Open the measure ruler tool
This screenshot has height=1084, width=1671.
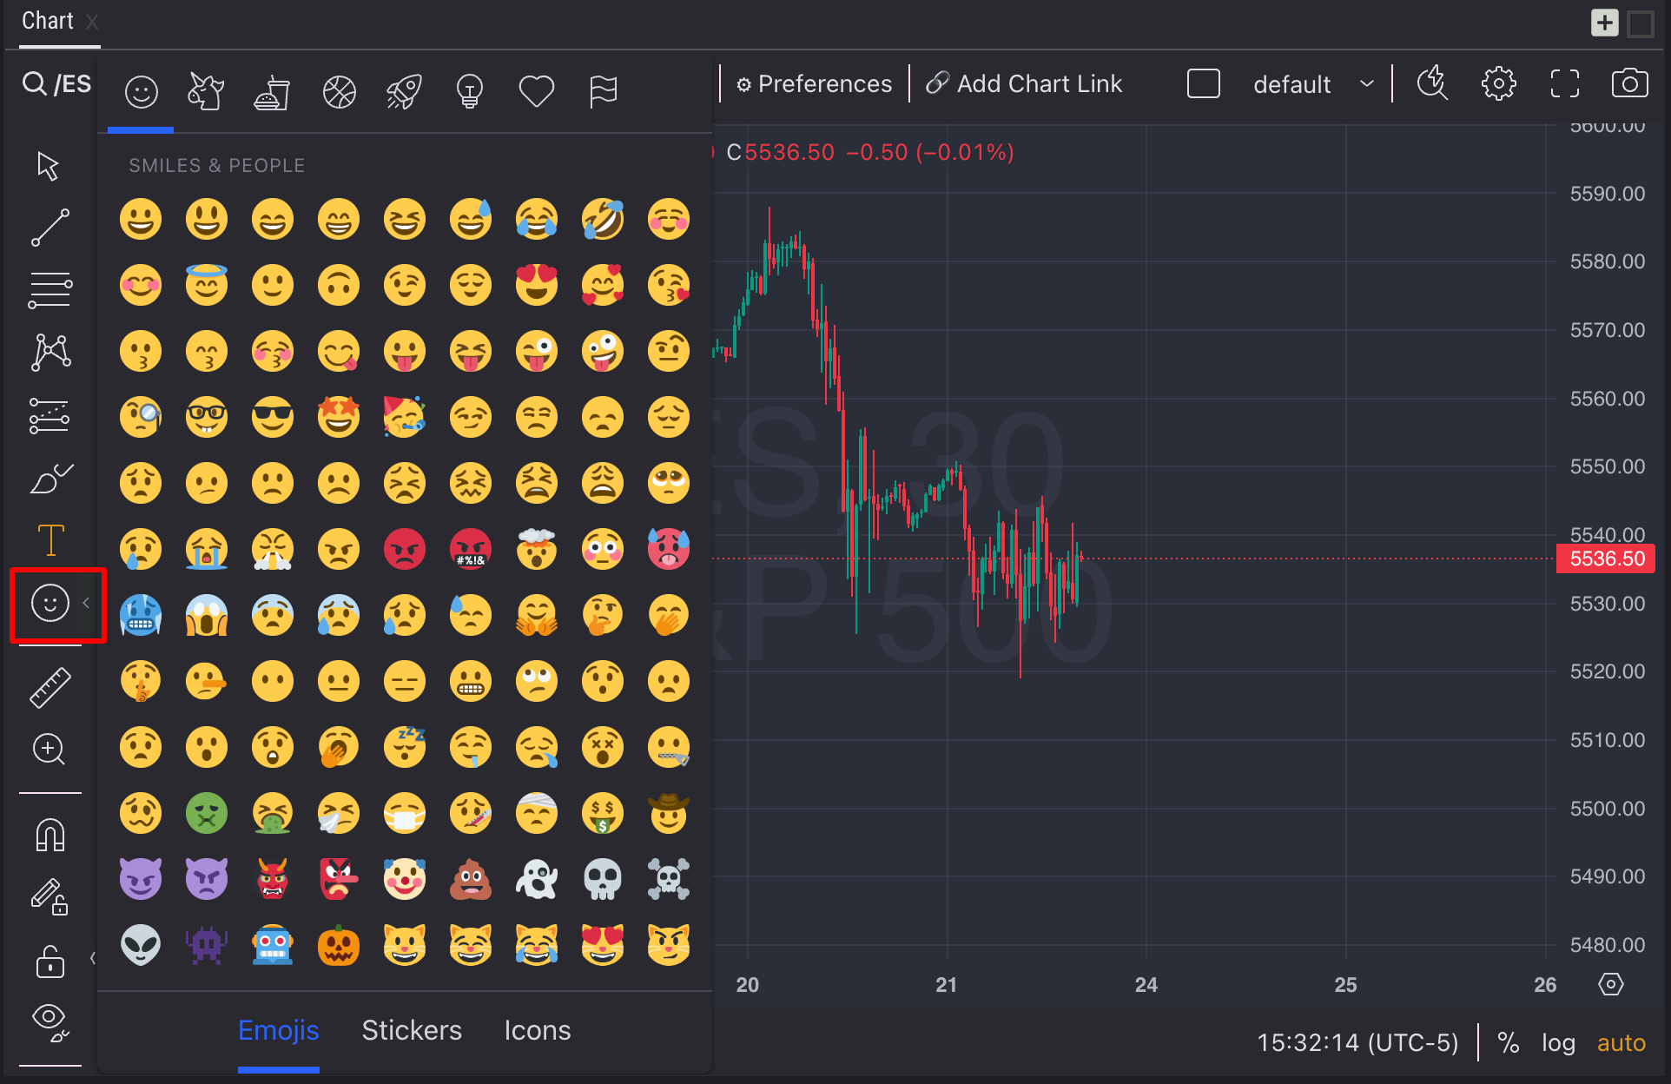click(50, 687)
